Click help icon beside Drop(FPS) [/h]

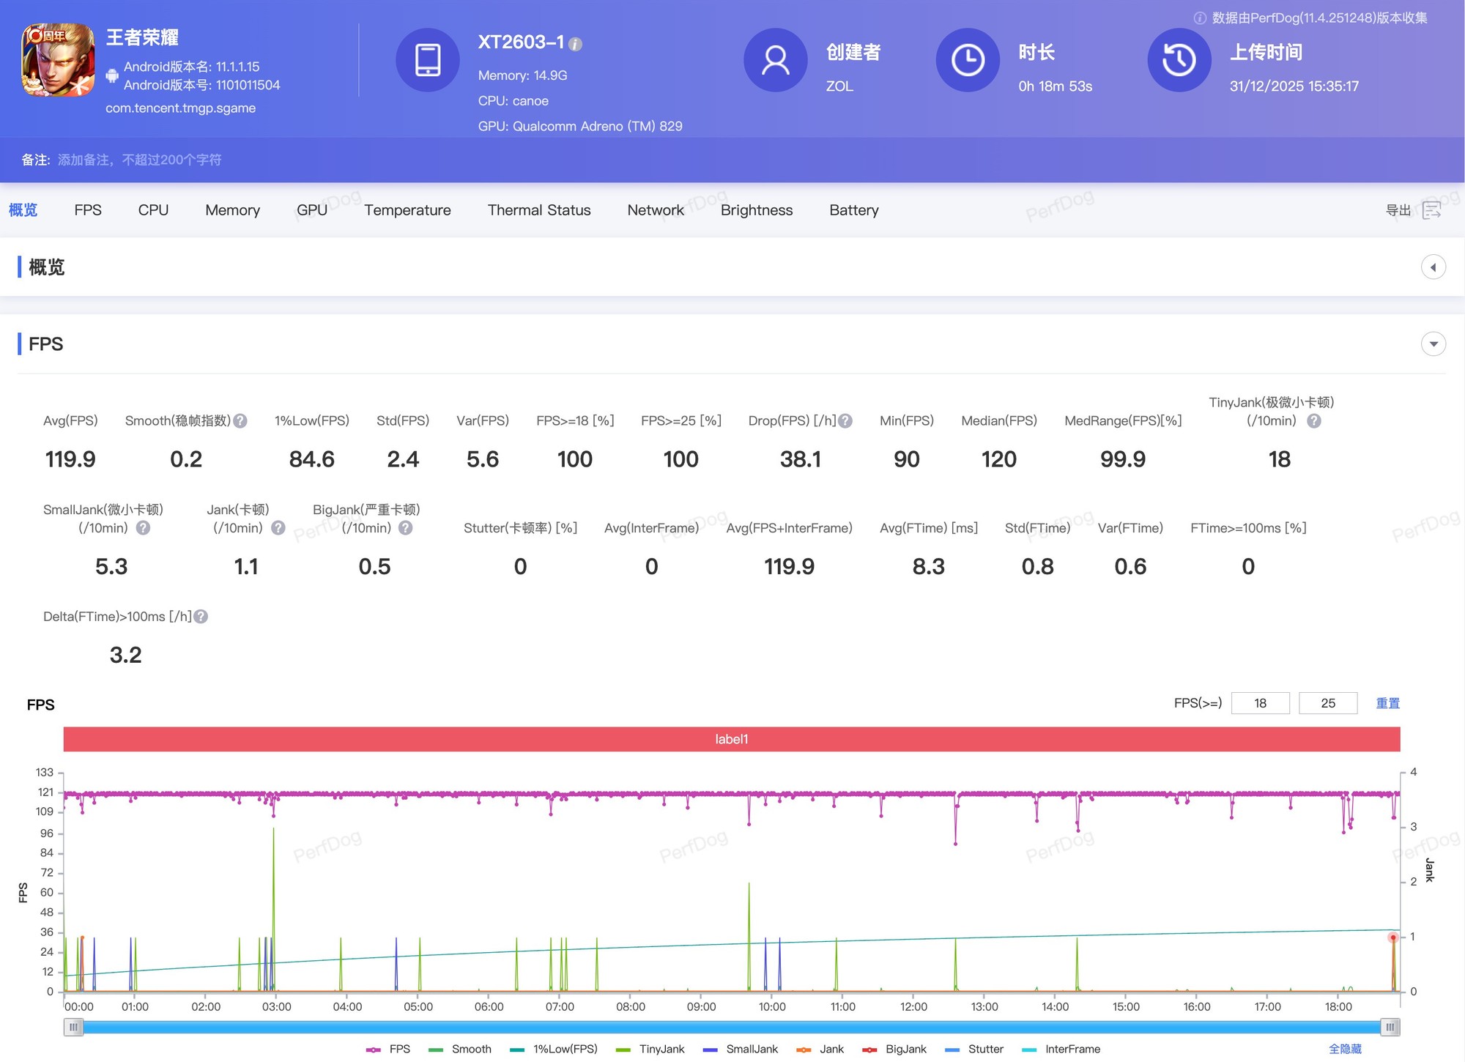click(x=845, y=421)
